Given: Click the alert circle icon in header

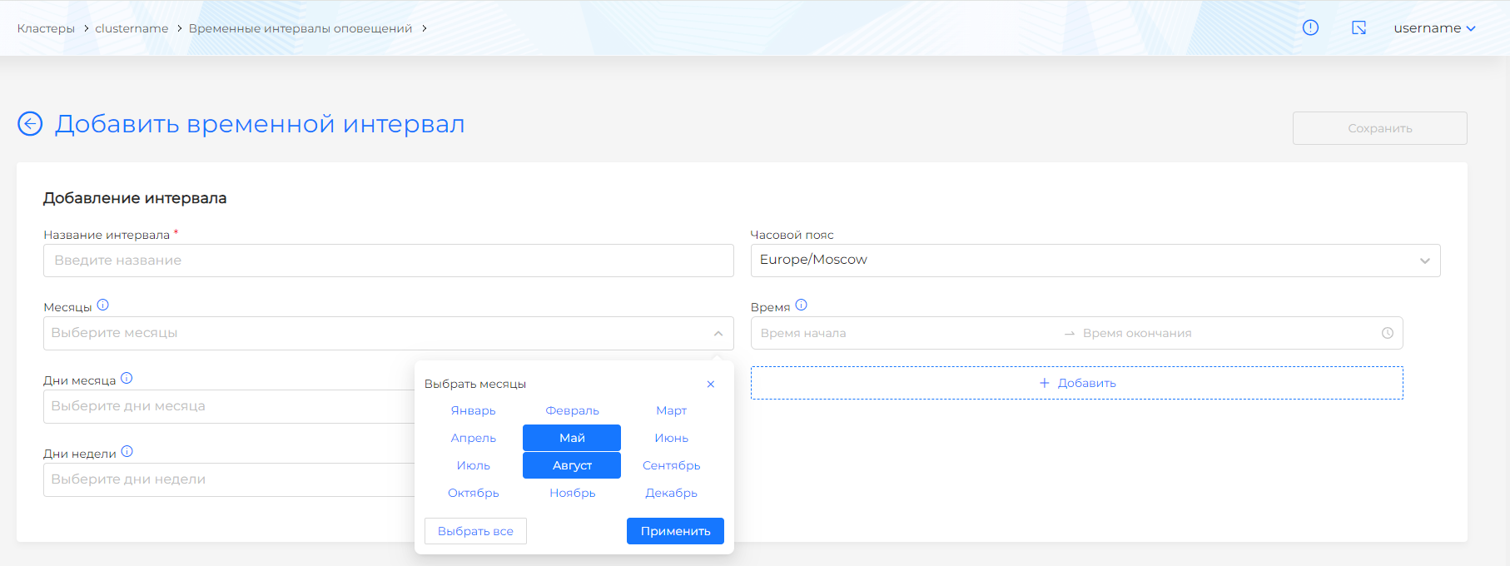Looking at the screenshot, I should pyautogui.click(x=1310, y=27).
